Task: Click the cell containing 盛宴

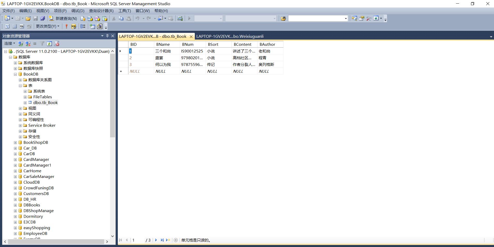Action: click(x=167, y=58)
